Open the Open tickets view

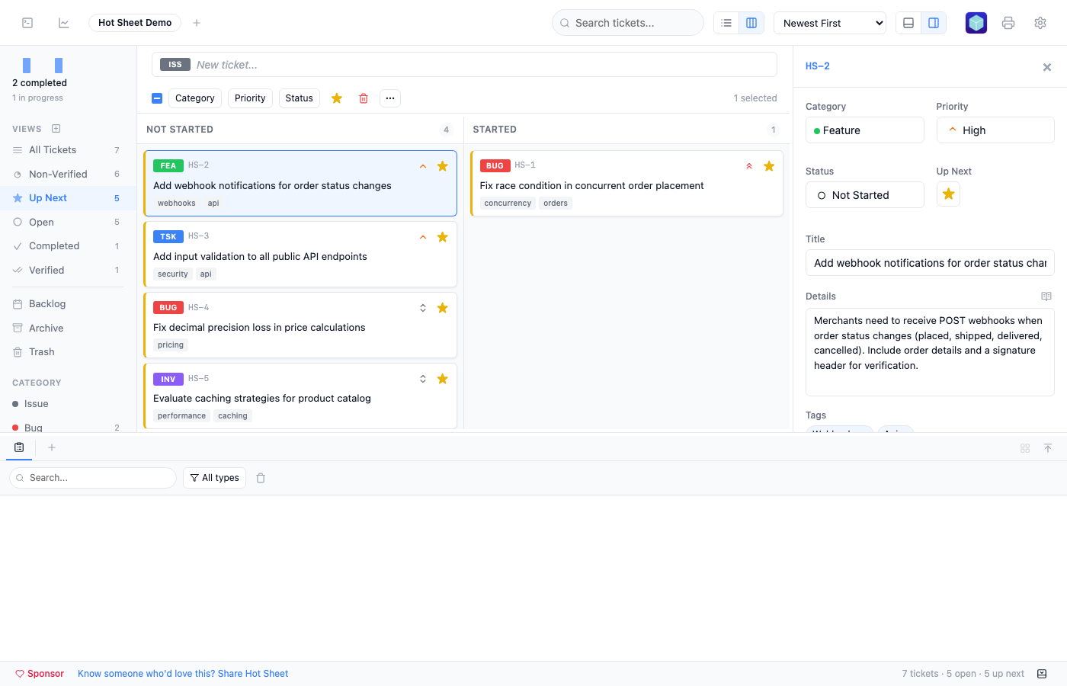click(x=68, y=223)
